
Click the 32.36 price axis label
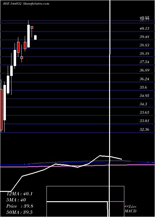144,130
